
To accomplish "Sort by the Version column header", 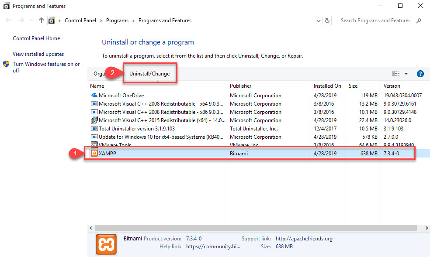I will click(x=392, y=86).
